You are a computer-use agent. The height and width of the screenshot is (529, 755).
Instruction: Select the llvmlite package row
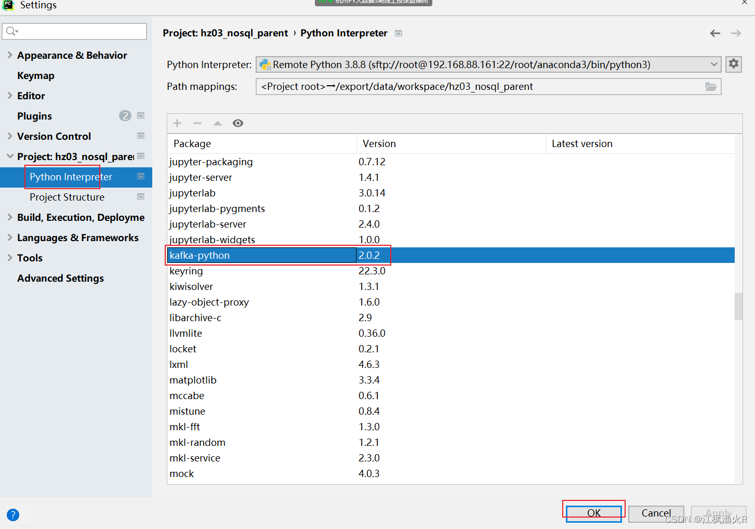(451, 333)
